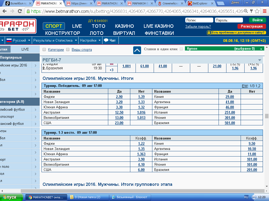Viewport: 269px width, 201px height.
Task: Tick the Категории checkbox
Action: [x=44, y=49]
